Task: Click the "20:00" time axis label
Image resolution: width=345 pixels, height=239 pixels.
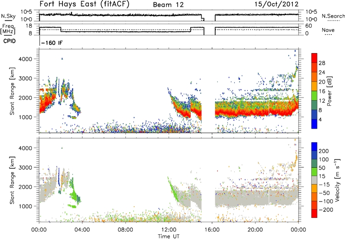Action: 255,230
